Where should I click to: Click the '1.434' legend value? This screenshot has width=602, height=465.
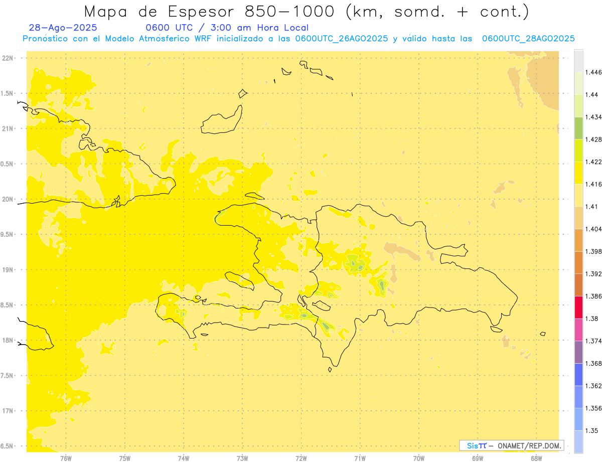click(x=594, y=117)
